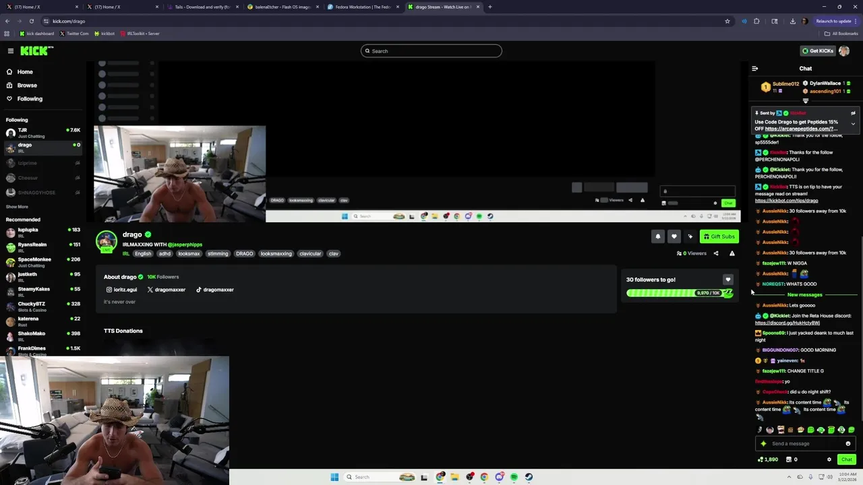Screen dimensions: 863x485
Task: Open TikTok profile link dragomaxxer
Action: tap(215, 290)
